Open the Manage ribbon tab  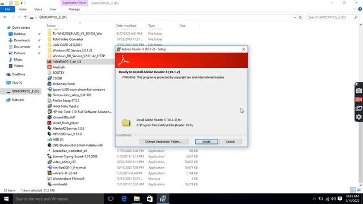point(74,9)
